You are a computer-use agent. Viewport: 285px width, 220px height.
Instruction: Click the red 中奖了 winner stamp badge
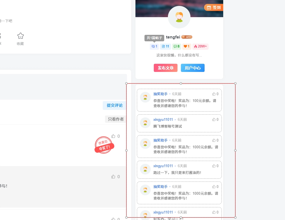click(x=104, y=145)
